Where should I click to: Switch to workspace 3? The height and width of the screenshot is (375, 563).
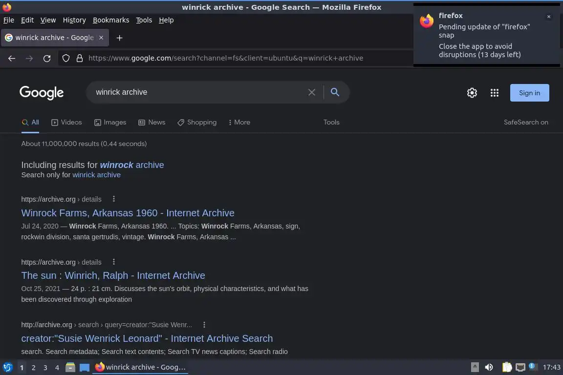click(x=45, y=368)
